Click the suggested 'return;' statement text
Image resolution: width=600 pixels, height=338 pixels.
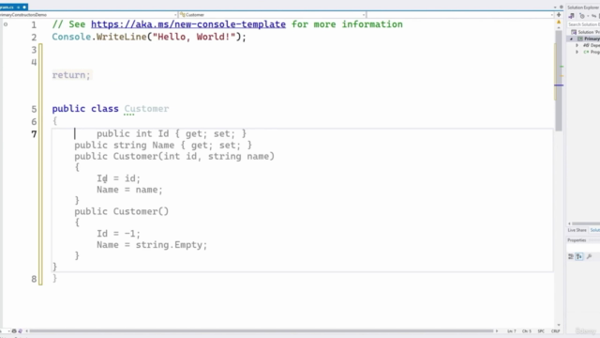[71, 75]
